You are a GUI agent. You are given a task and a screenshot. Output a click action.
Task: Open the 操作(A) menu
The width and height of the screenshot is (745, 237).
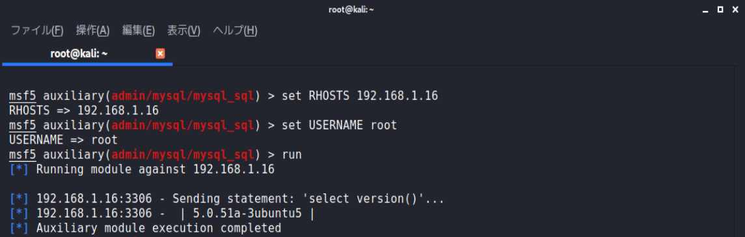(92, 31)
